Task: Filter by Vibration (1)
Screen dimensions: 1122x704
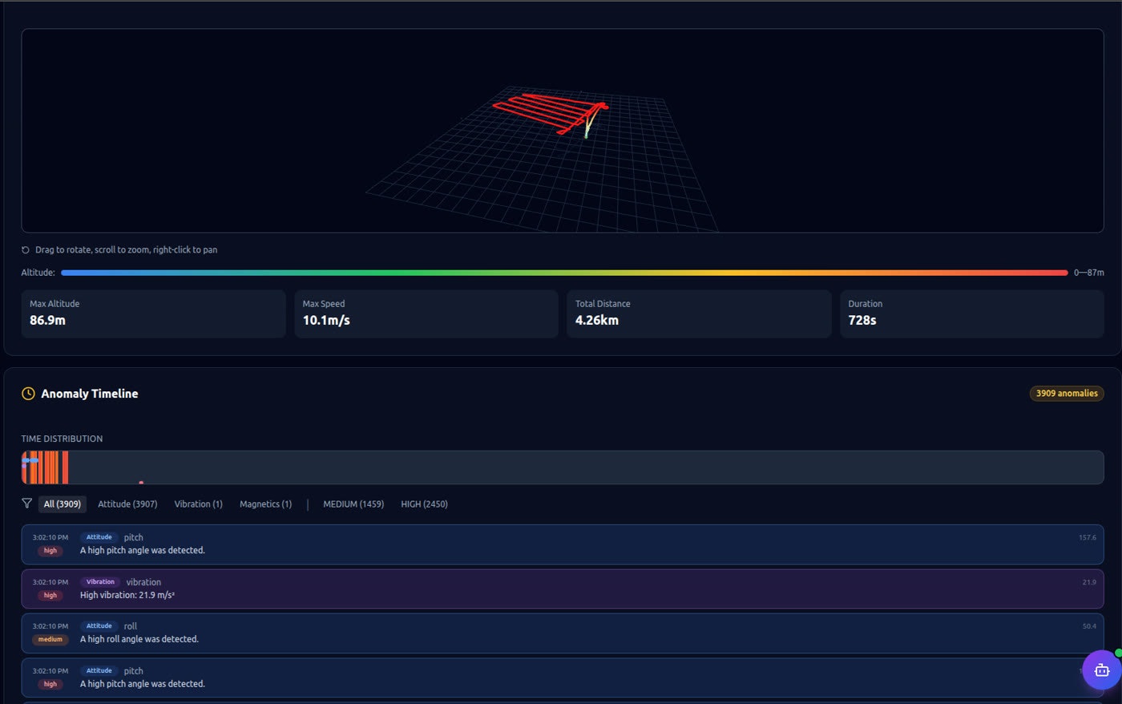Action: point(199,504)
